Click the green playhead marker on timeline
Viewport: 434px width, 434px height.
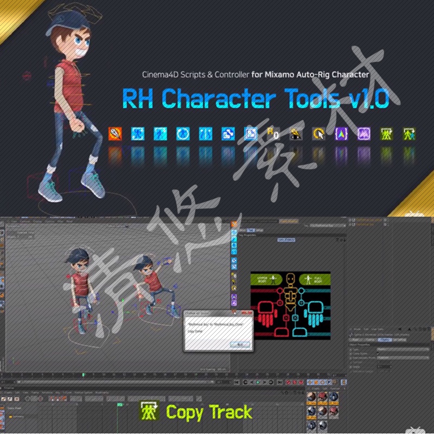(84, 375)
